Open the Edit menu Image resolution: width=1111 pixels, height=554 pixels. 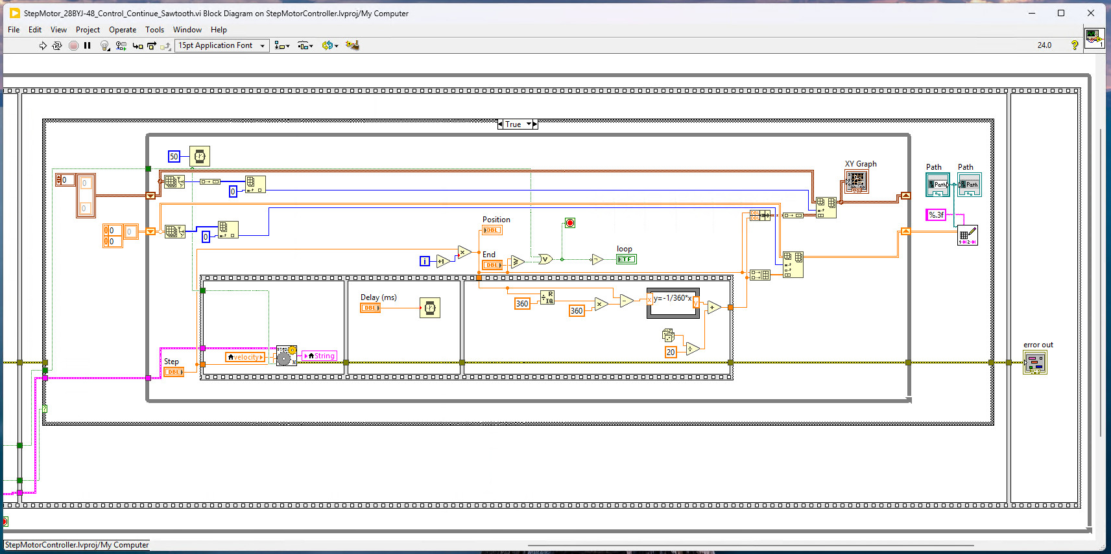pos(35,30)
